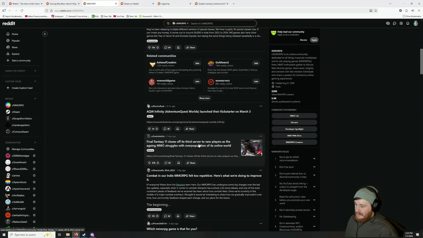Viewport: 423px width, 238px height.
Task: Click create post plus icon in header
Action: 401,23
